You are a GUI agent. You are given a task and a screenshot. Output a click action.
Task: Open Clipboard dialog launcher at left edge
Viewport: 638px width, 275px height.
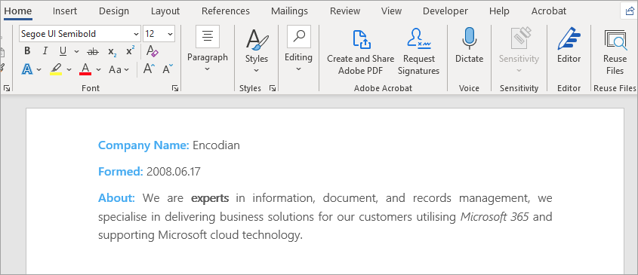coord(7,88)
